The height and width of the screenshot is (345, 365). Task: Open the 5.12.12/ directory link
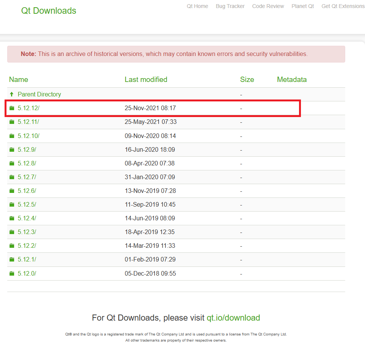click(29, 108)
